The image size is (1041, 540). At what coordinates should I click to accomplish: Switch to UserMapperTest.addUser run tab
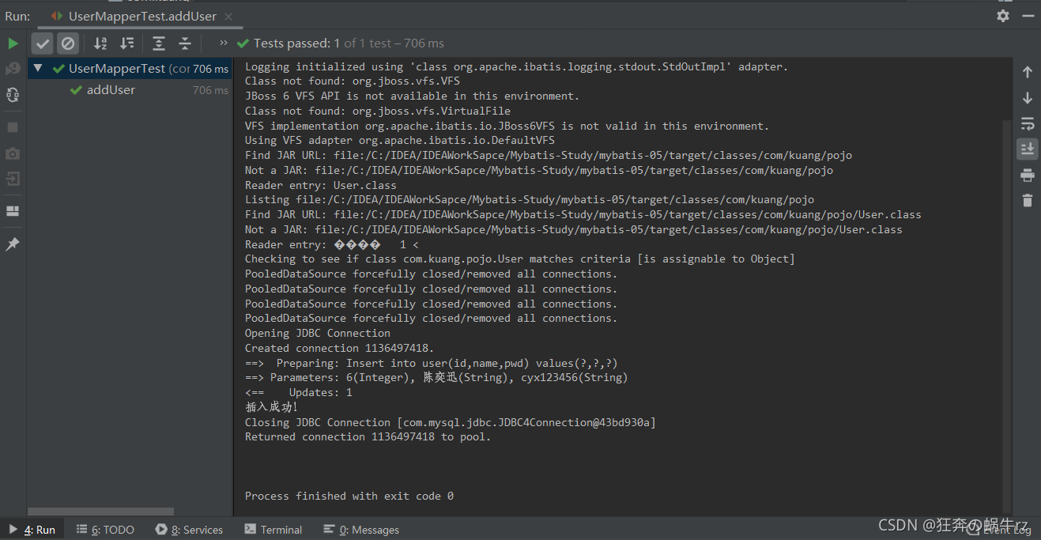142,16
